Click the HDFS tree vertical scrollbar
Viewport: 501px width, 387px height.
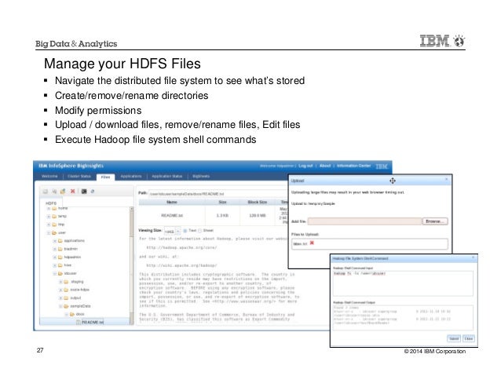pyautogui.click(x=131, y=265)
